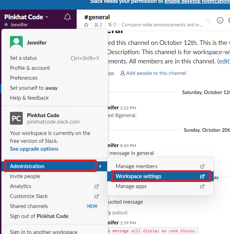
Task: Click pinkhatcode.slack.com workspace URL
Action: (x=53, y=122)
